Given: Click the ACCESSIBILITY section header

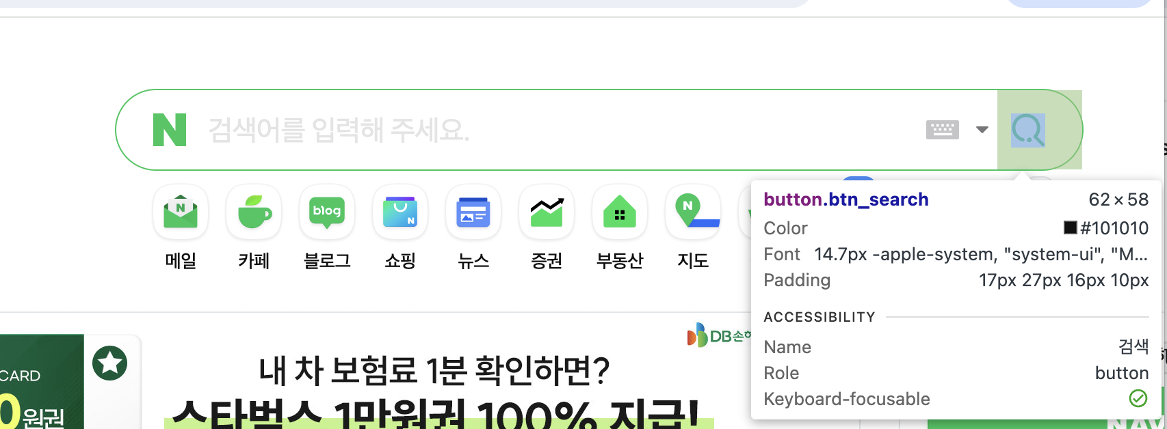Looking at the screenshot, I should coord(819,317).
